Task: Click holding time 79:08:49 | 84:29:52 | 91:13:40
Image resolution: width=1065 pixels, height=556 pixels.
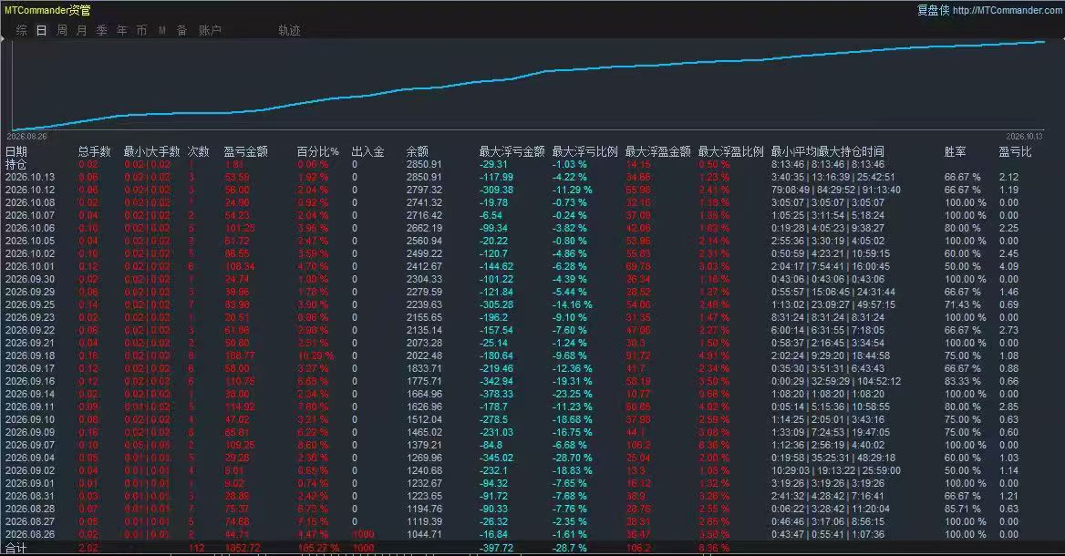Action: (x=835, y=190)
